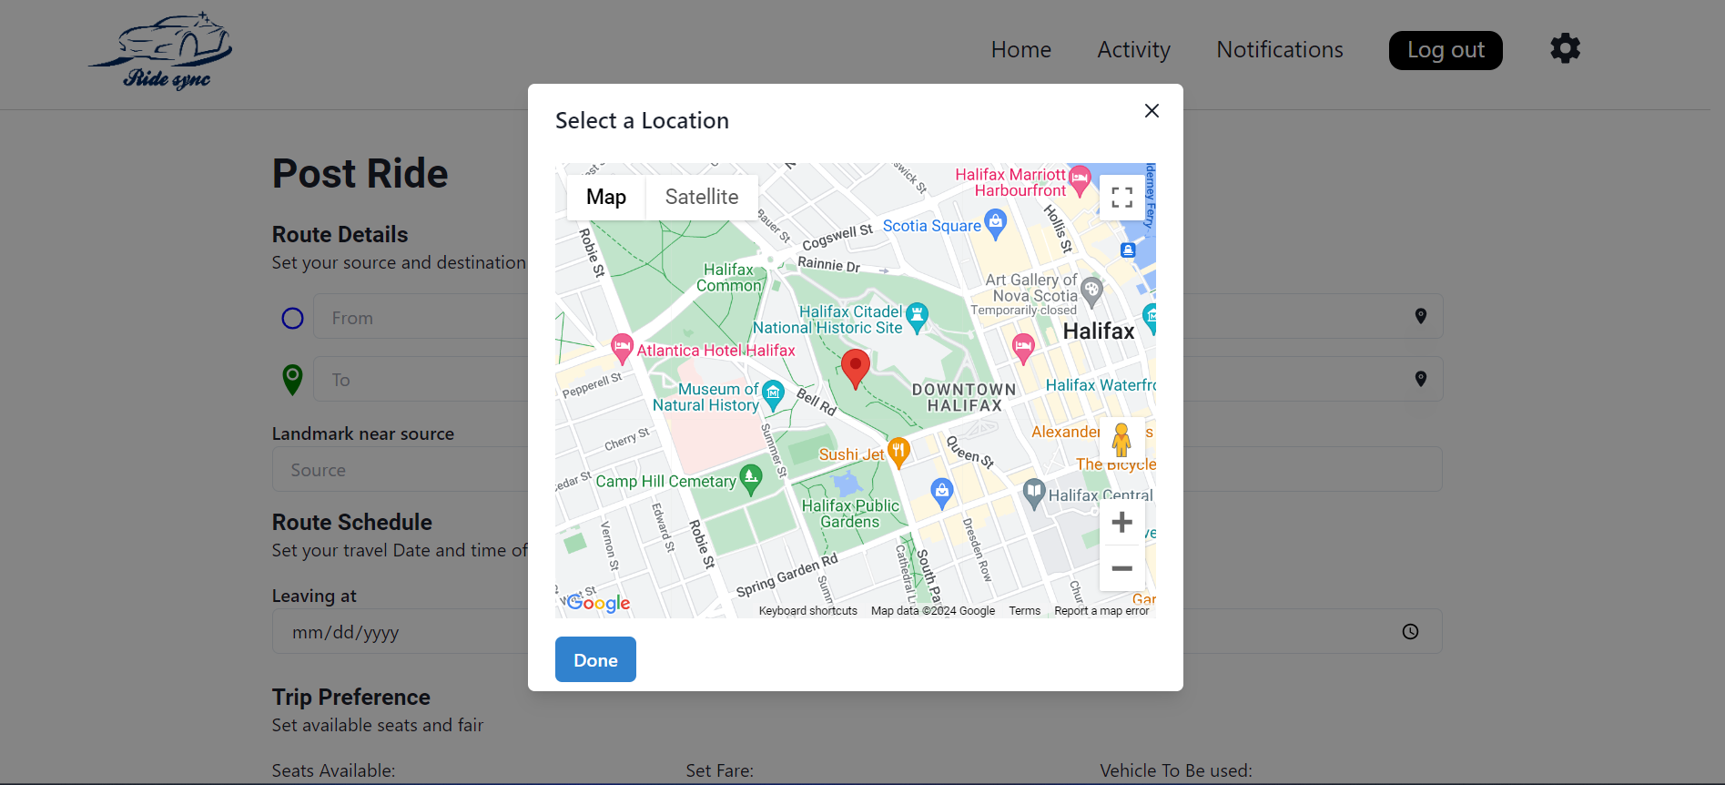The width and height of the screenshot is (1725, 785).
Task: Click the Halifax Central library marker
Action: click(1033, 494)
